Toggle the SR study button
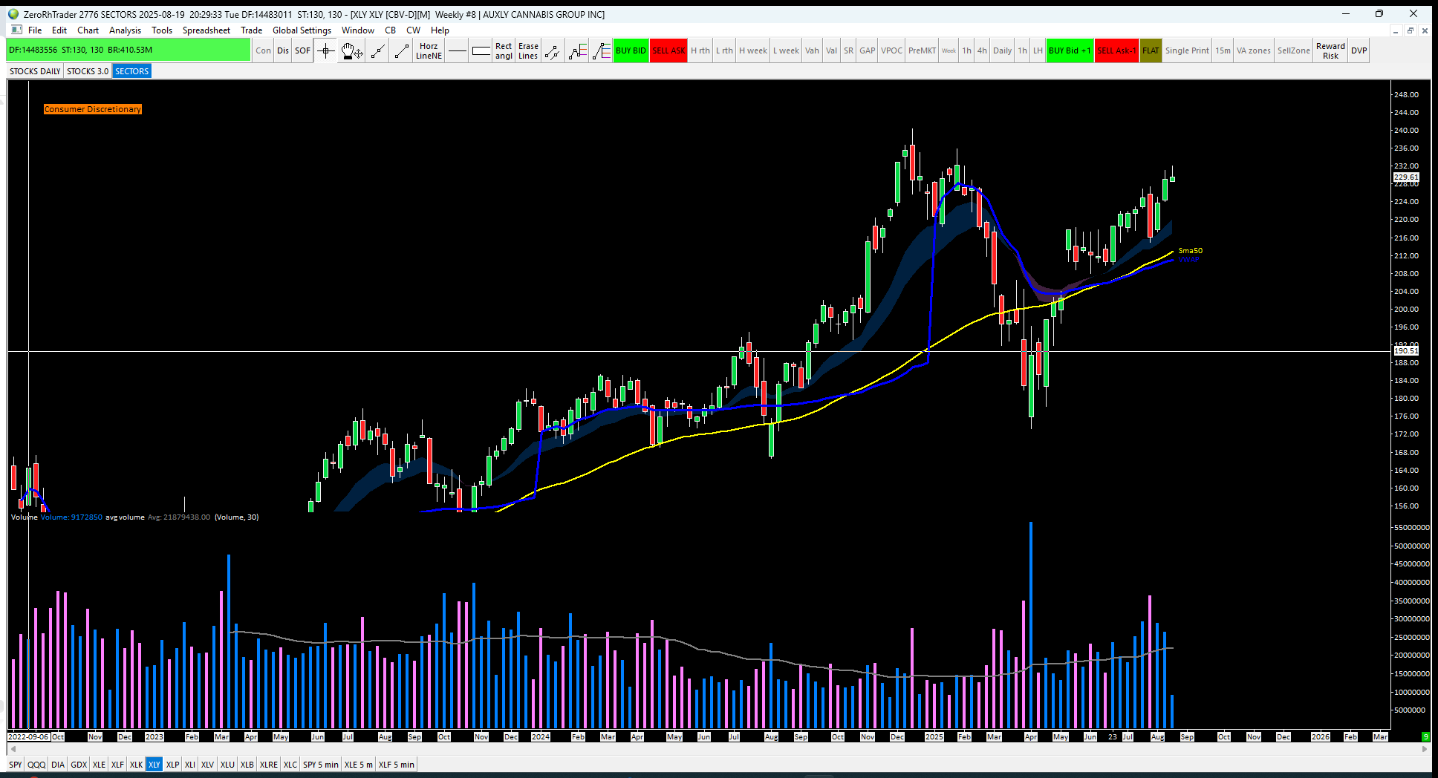 (848, 50)
